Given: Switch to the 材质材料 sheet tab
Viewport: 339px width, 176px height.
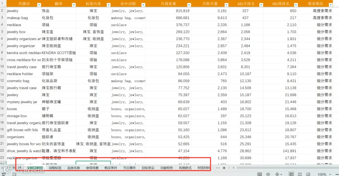Looking at the screenshot, I should click(x=204, y=168).
